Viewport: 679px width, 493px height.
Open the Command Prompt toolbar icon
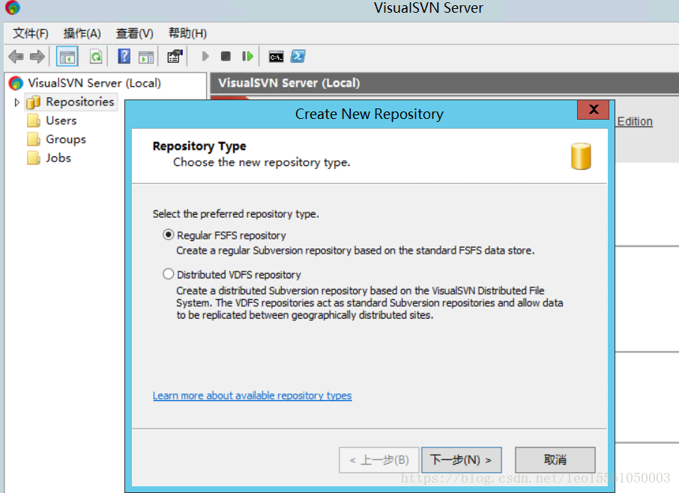click(276, 57)
